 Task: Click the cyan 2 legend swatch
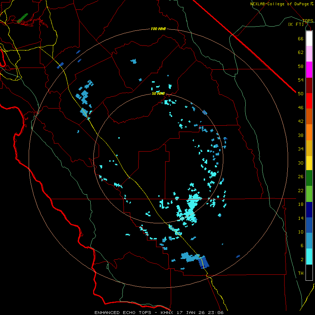click(309, 257)
